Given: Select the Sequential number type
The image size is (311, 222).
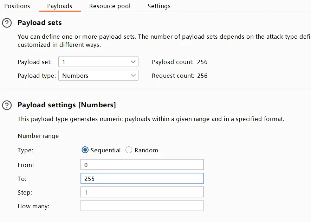Looking at the screenshot, I should tap(85, 150).
